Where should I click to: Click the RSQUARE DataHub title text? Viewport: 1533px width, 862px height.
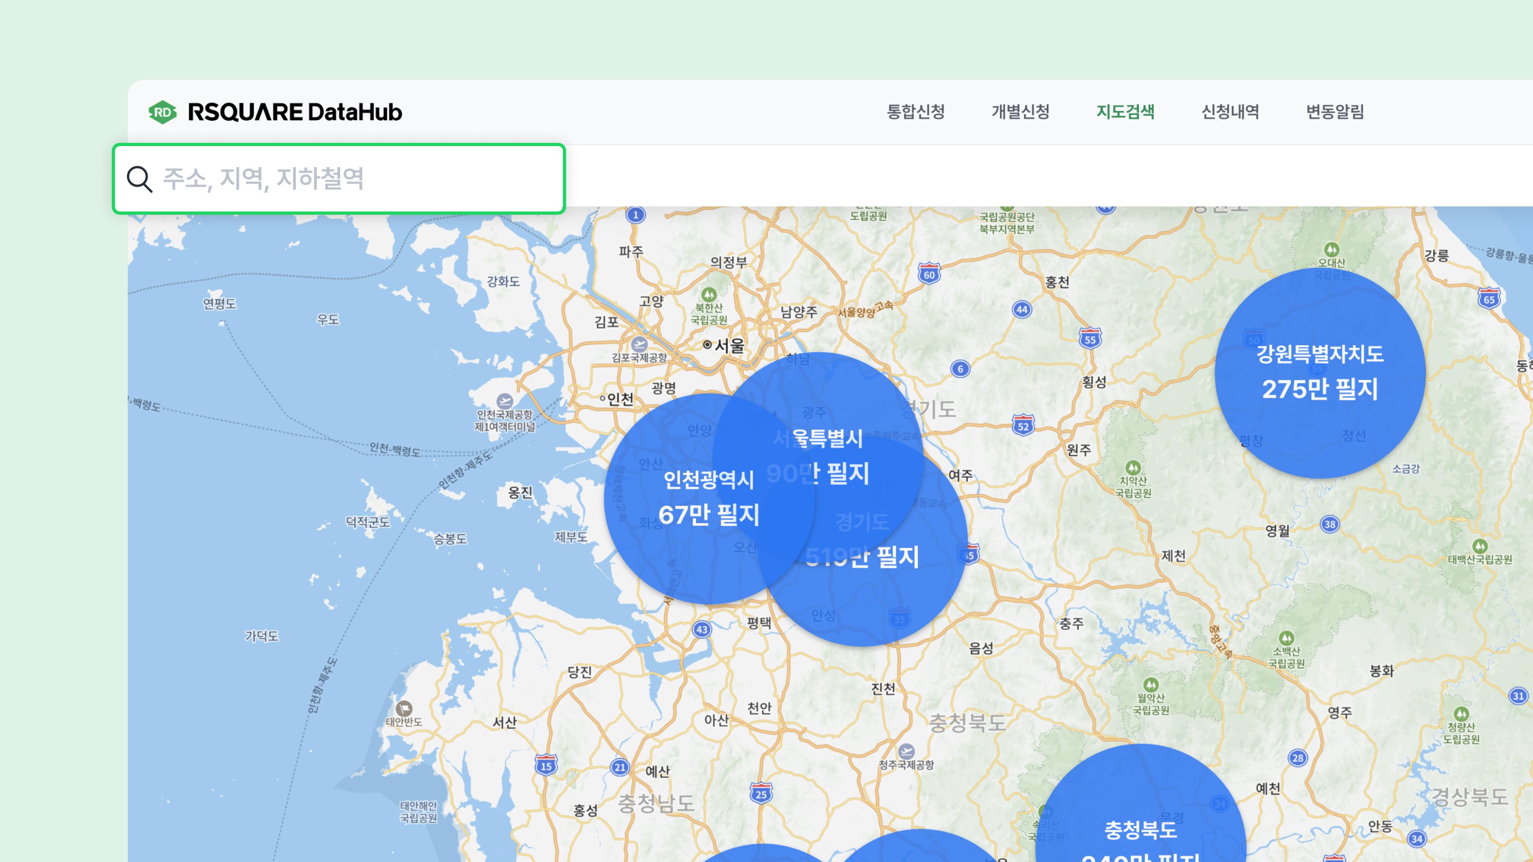click(x=295, y=112)
